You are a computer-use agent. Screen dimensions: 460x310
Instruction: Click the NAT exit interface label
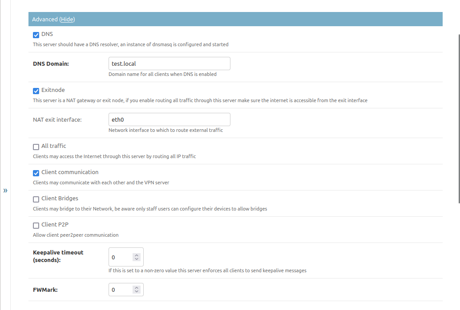pyautogui.click(x=57, y=120)
